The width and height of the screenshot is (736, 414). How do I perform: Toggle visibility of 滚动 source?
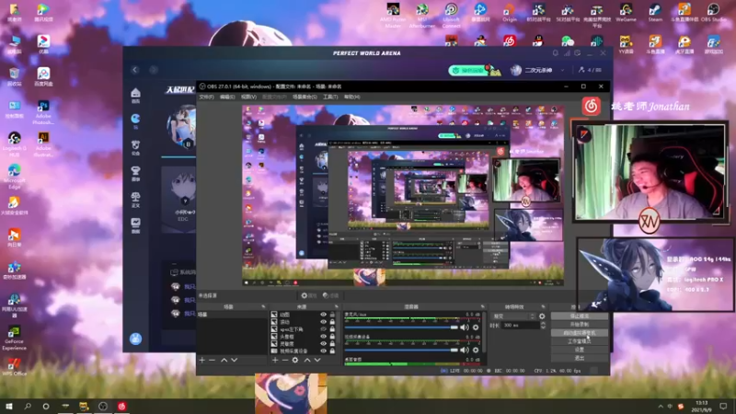(324, 322)
